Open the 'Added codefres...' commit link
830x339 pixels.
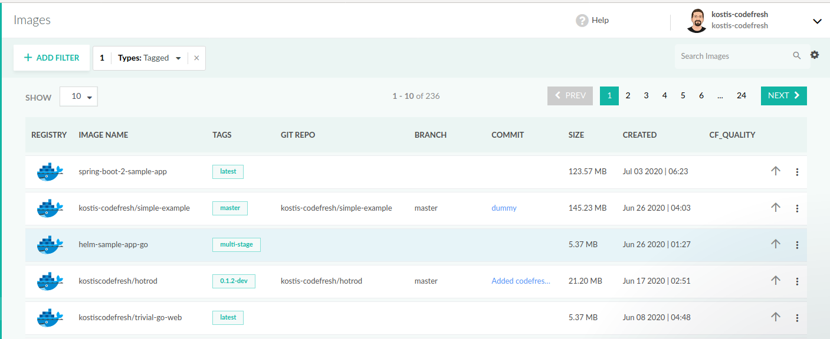(520, 281)
